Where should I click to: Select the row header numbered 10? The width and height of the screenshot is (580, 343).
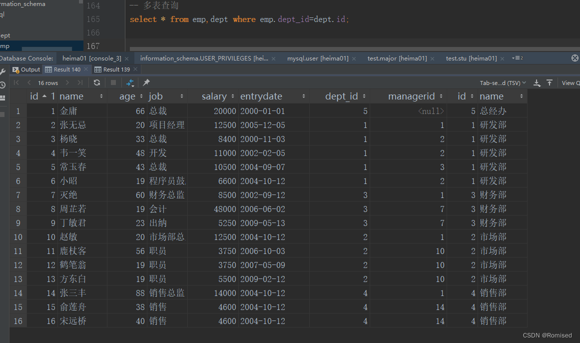point(18,237)
